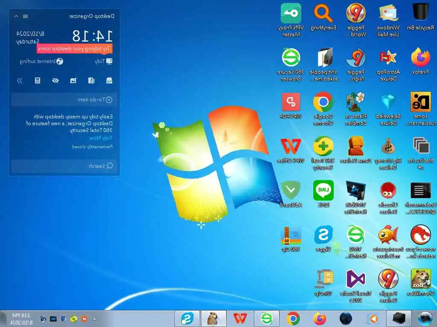The image size is (437, 327).
Task: Select the 360 Total Security desktop icon
Action: pos(323,153)
